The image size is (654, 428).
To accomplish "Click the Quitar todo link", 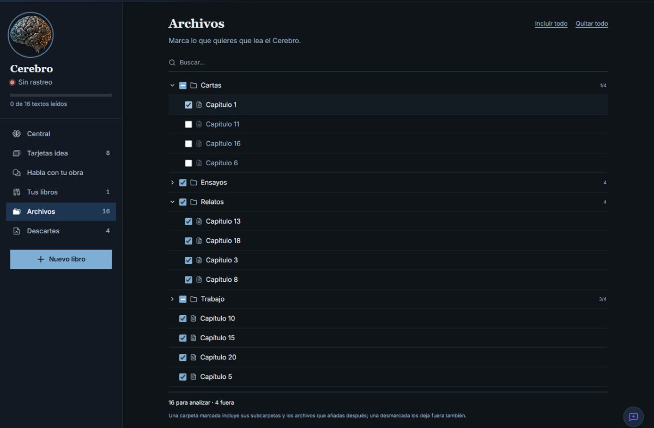I will tap(592, 23).
